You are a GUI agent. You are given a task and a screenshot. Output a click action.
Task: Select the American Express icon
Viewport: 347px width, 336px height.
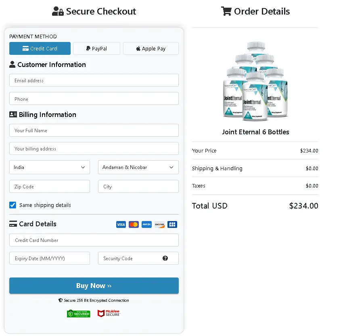click(x=146, y=225)
